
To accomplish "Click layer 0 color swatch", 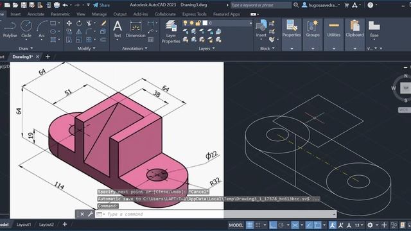I will (205, 23).
